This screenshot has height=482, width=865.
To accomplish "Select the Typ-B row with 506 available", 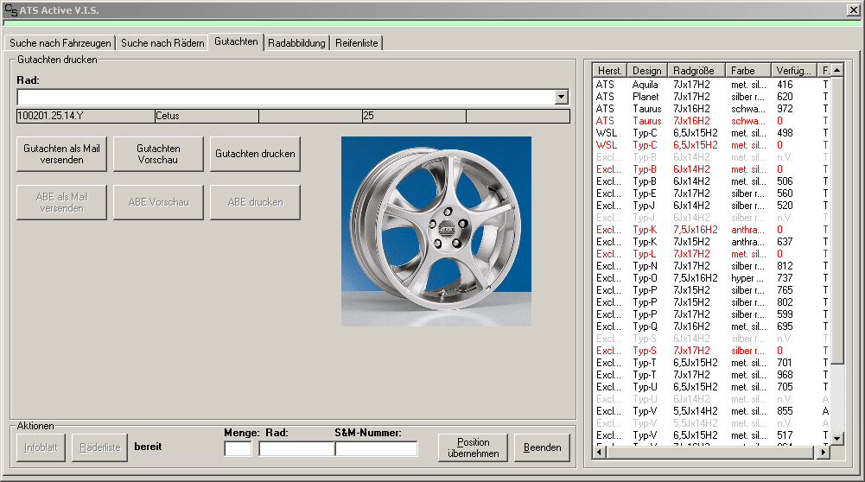I will pyautogui.click(x=712, y=181).
